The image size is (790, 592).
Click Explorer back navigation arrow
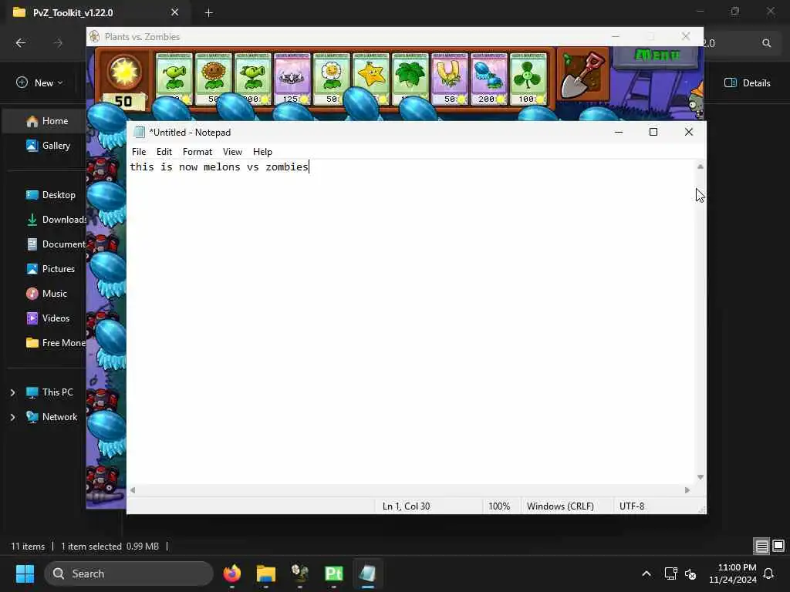point(21,43)
